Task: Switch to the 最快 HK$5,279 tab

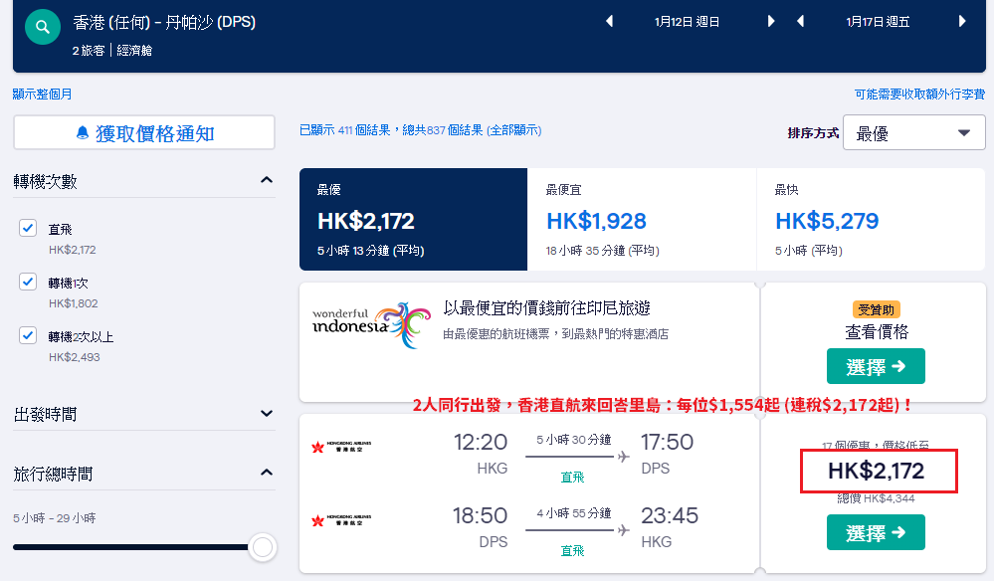Action: point(871,219)
